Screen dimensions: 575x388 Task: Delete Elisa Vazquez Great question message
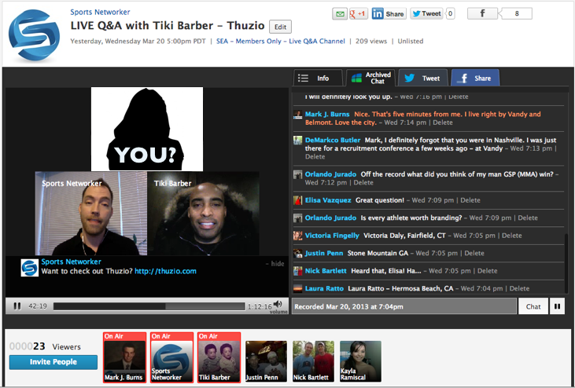470,200
